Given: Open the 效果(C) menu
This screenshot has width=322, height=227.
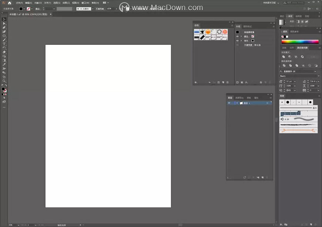Looking at the screenshot, I should (66, 3).
